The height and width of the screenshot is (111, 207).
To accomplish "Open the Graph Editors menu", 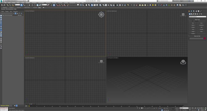I will (41, 3).
